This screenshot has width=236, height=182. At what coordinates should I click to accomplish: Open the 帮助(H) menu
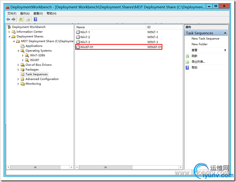coord(51,14)
